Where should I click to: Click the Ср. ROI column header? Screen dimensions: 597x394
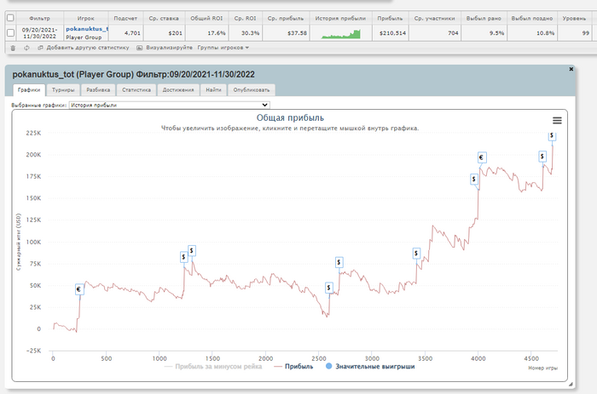click(246, 18)
